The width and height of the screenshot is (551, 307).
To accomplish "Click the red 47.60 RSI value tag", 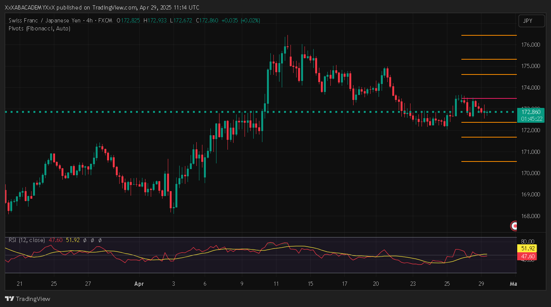I will pos(528,256).
